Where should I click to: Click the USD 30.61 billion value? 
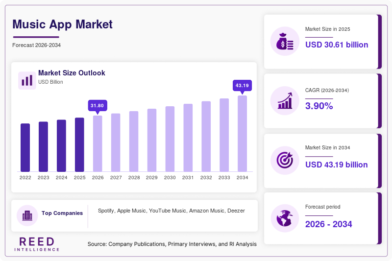pos(337,45)
